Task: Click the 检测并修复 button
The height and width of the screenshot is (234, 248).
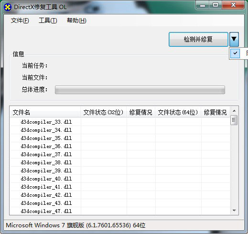Action: coord(198,39)
